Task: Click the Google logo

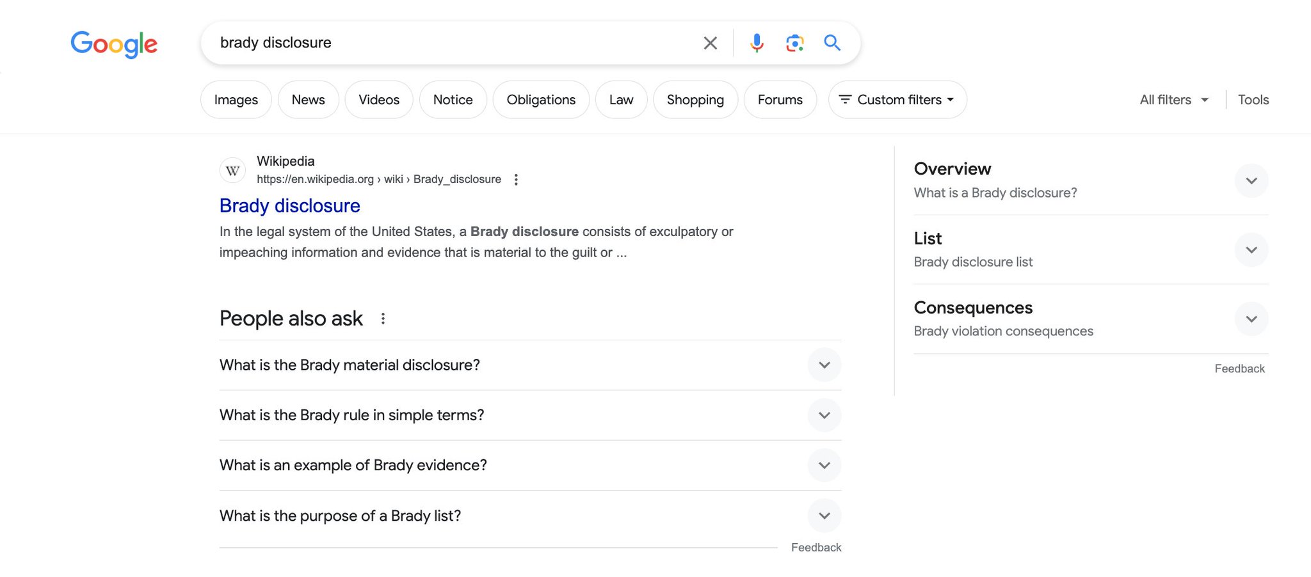Action: [114, 43]
